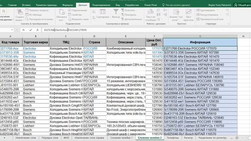Viewport: 251px width, 141px height.
Task: Click Текст по столбцам
Action: tap(151, 15)
